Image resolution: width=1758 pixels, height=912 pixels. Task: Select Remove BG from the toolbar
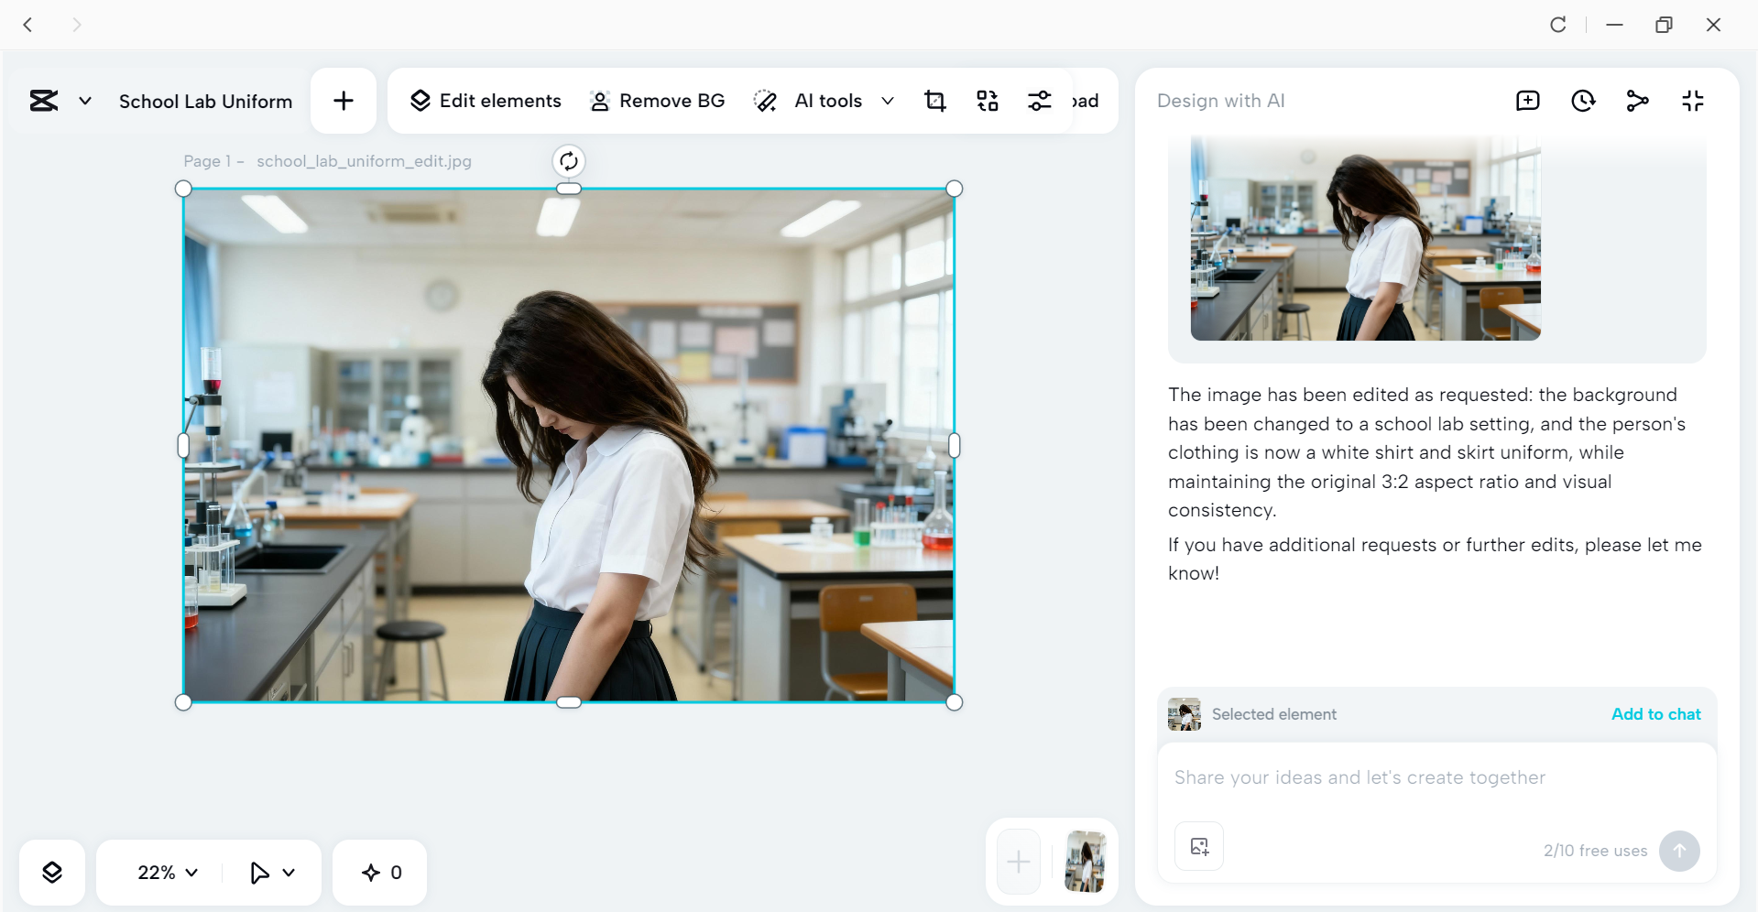point(657,101)
